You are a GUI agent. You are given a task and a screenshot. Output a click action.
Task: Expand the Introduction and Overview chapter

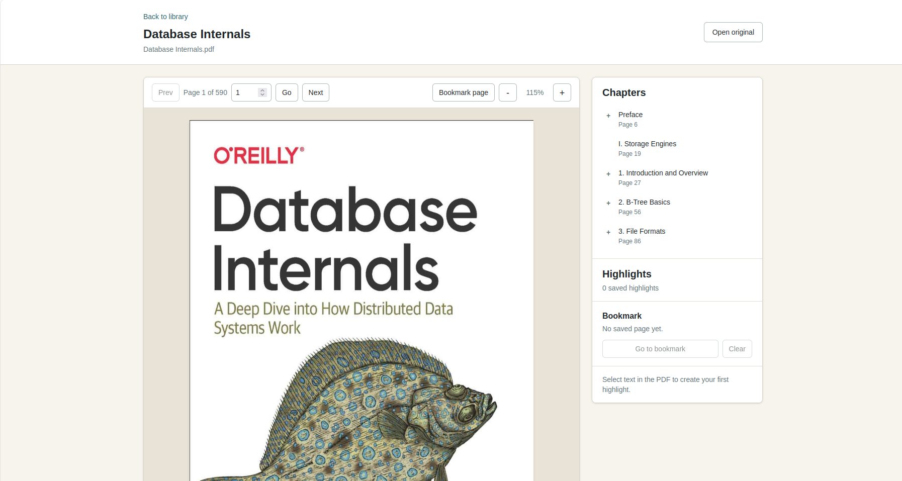point(608,174)
